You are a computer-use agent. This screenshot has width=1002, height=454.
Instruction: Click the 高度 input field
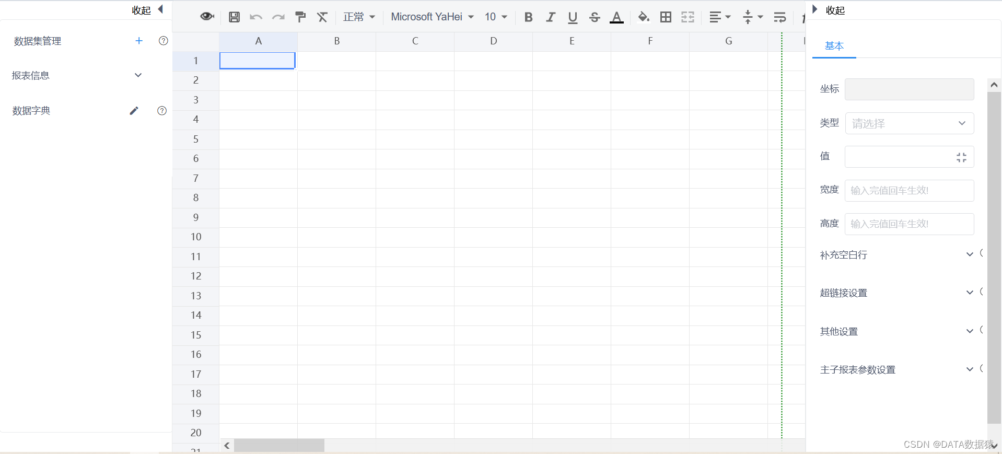[909, 224]
